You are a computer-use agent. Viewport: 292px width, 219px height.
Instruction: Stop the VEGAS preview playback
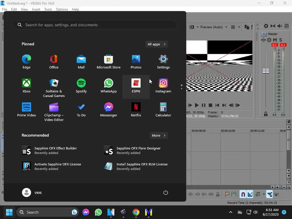(x=210, y=105)
